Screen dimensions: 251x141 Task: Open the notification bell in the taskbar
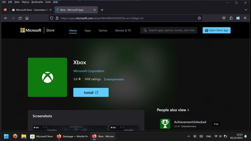point(246,136)
